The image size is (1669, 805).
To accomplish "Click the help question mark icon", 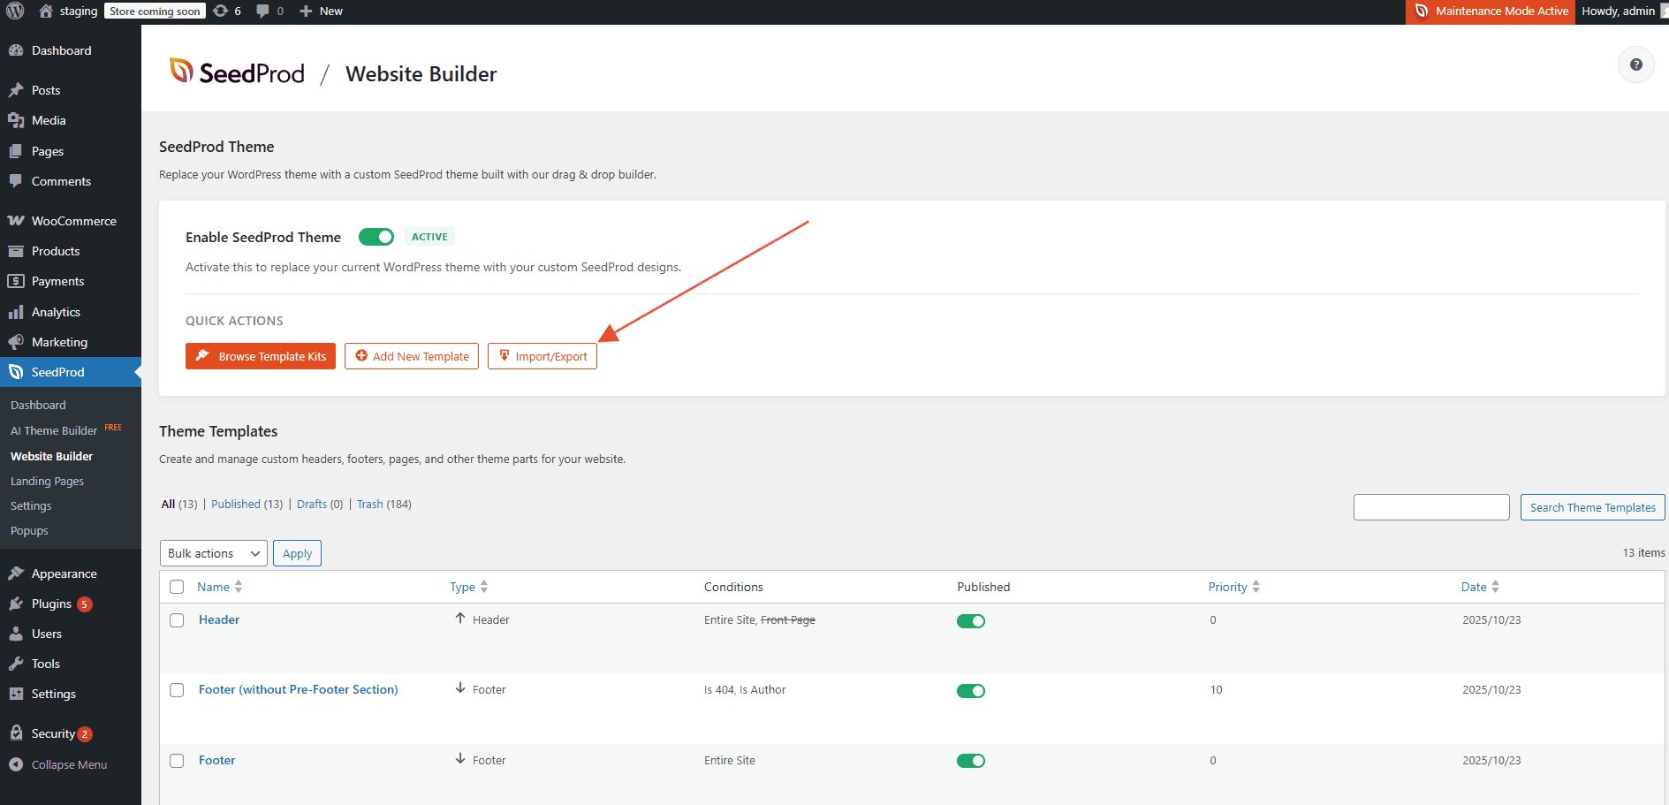I will click(1635, 65).
